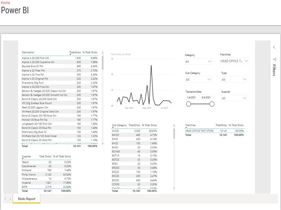Select CCGR2 sub category row
The image size is (281, 210).
pos(134,184)
